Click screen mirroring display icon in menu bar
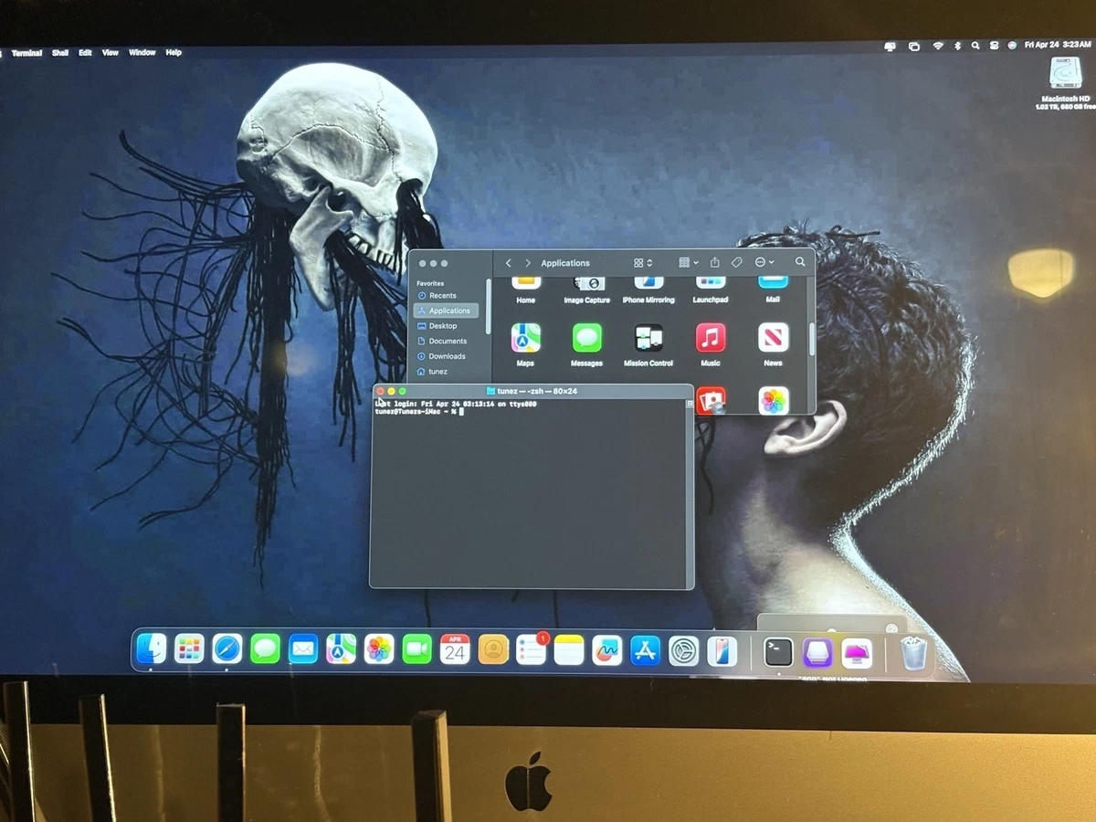The width and height of the screenshot is (1096, 822). click(x=890, y=45)
